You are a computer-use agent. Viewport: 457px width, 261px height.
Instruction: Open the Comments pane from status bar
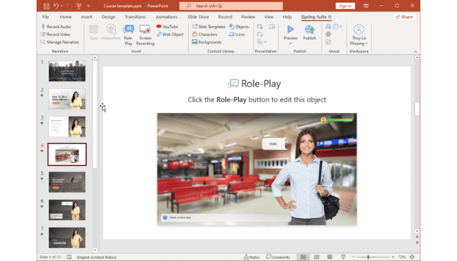point(278,257)
